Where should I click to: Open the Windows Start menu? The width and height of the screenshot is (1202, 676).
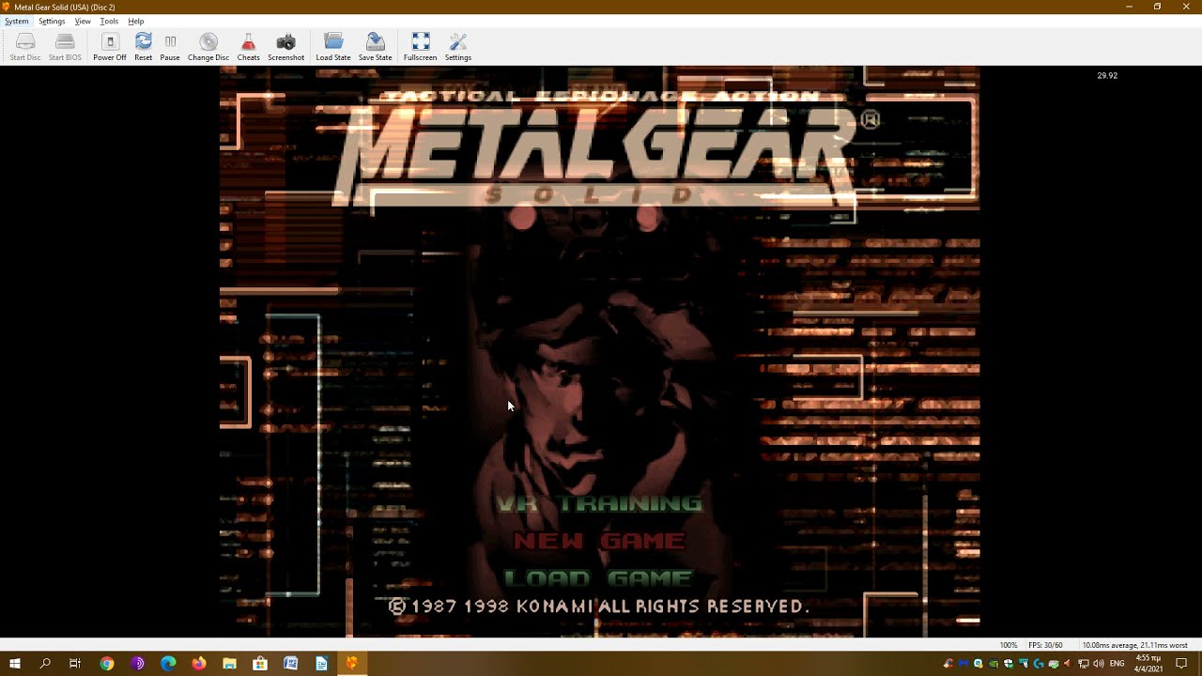[x=15, y=664]
